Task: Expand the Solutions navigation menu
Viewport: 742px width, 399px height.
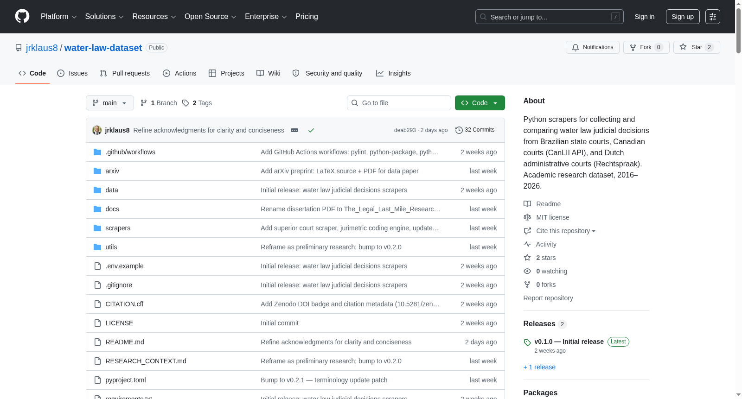Action: click(104, 17)
